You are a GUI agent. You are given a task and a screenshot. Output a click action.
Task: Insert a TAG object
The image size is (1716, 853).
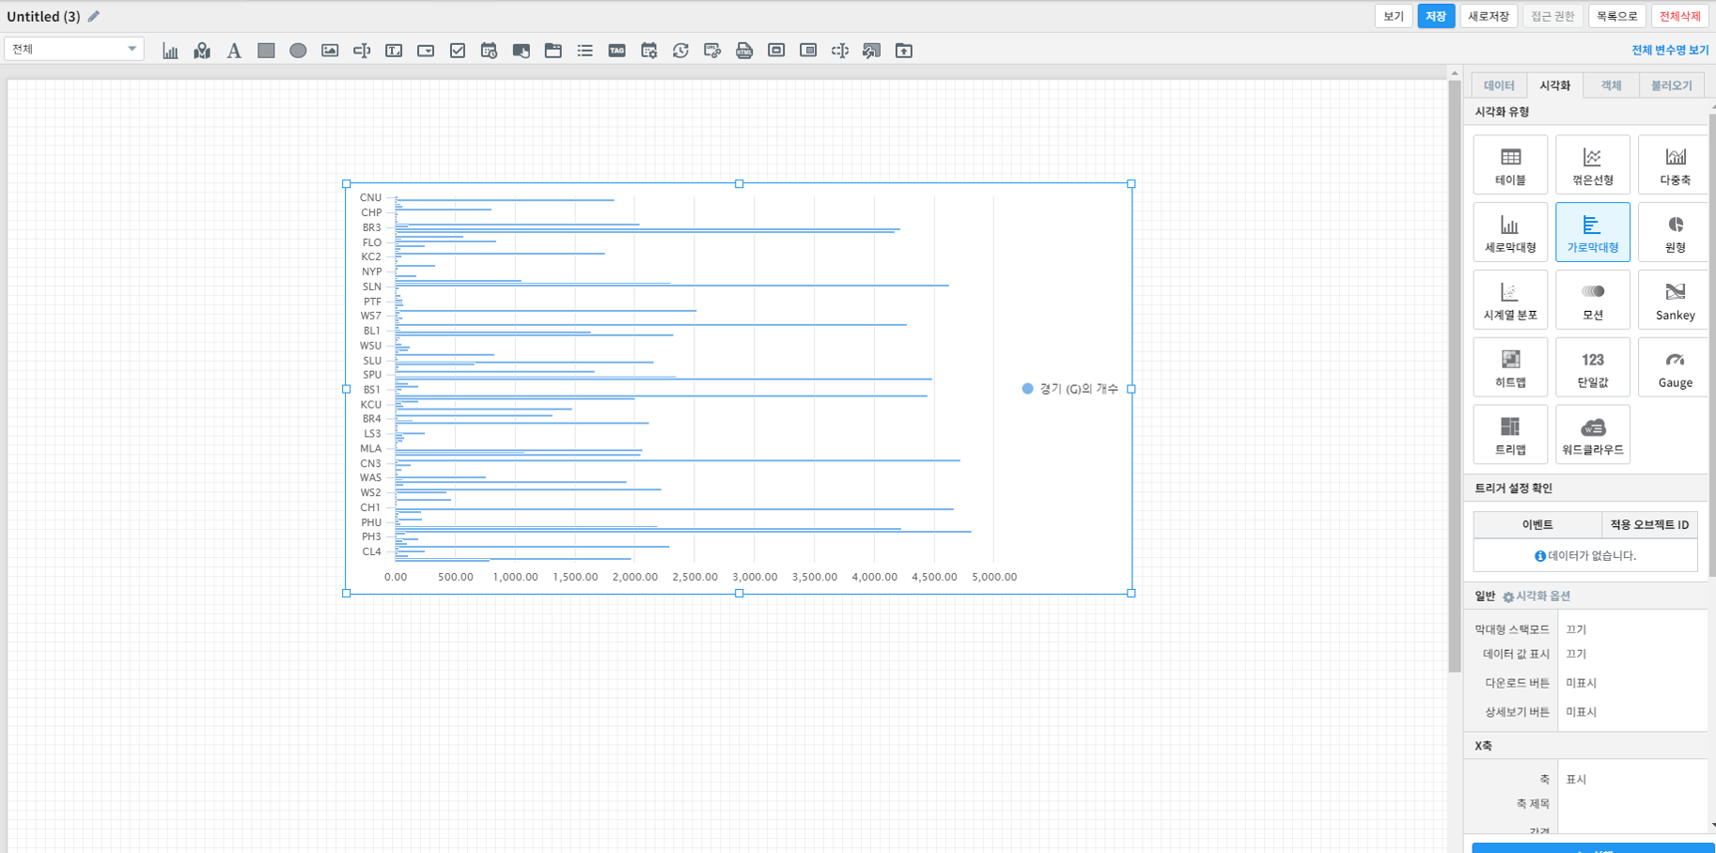tap(616, 51)
